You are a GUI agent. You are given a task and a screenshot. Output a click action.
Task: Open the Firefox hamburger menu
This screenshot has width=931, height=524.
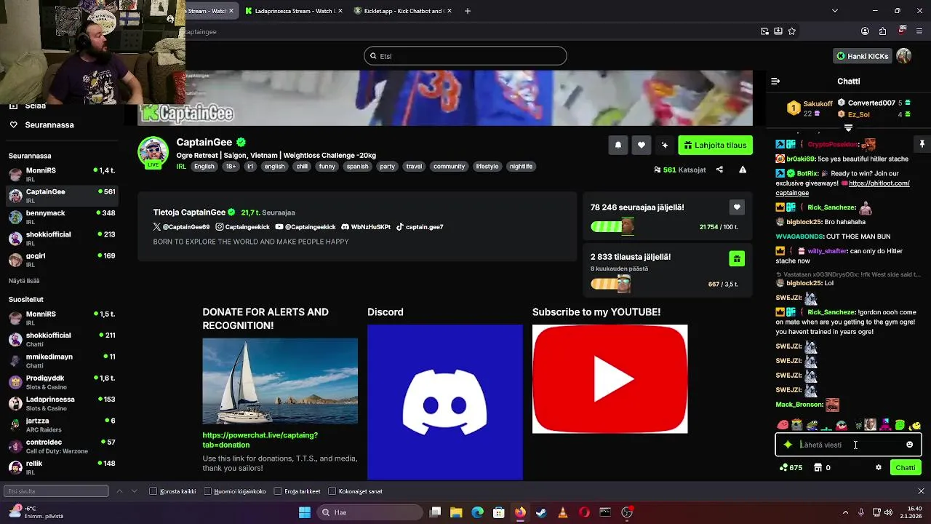click(x=921, y=31)
